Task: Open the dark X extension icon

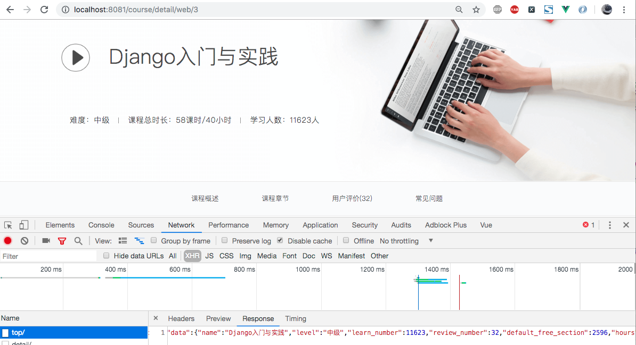Action: click(532, 10)
